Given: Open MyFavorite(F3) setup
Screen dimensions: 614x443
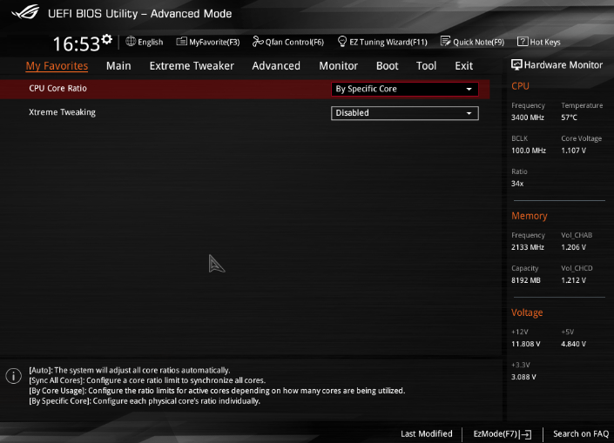Looking at the screenshot, I should tap(214, 42).
